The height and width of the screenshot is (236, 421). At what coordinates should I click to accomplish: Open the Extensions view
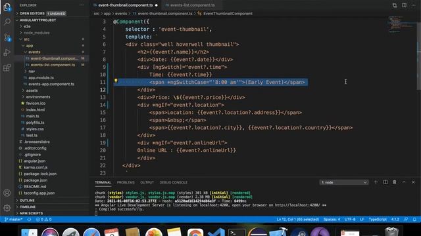click(7, 68)
